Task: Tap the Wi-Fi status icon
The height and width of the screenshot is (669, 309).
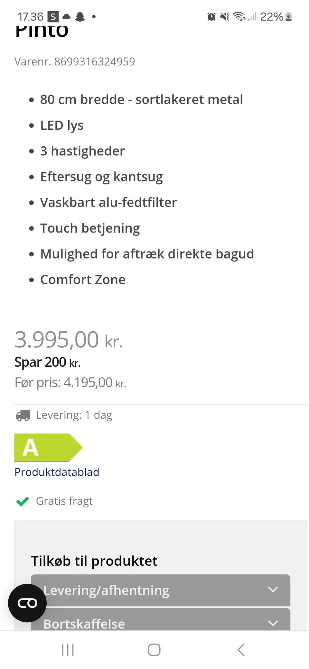Action: (x=239, y=16)
